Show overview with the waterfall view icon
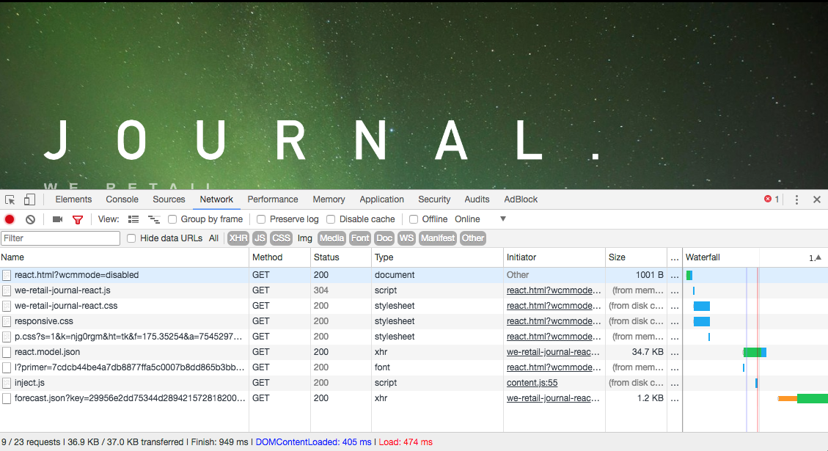This screenshot has width=828, height=451. [x=154, y=219]
